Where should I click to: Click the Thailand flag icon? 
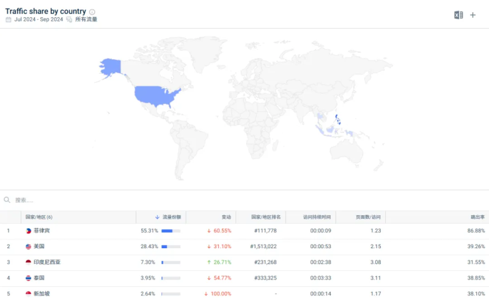pos(28,278)
